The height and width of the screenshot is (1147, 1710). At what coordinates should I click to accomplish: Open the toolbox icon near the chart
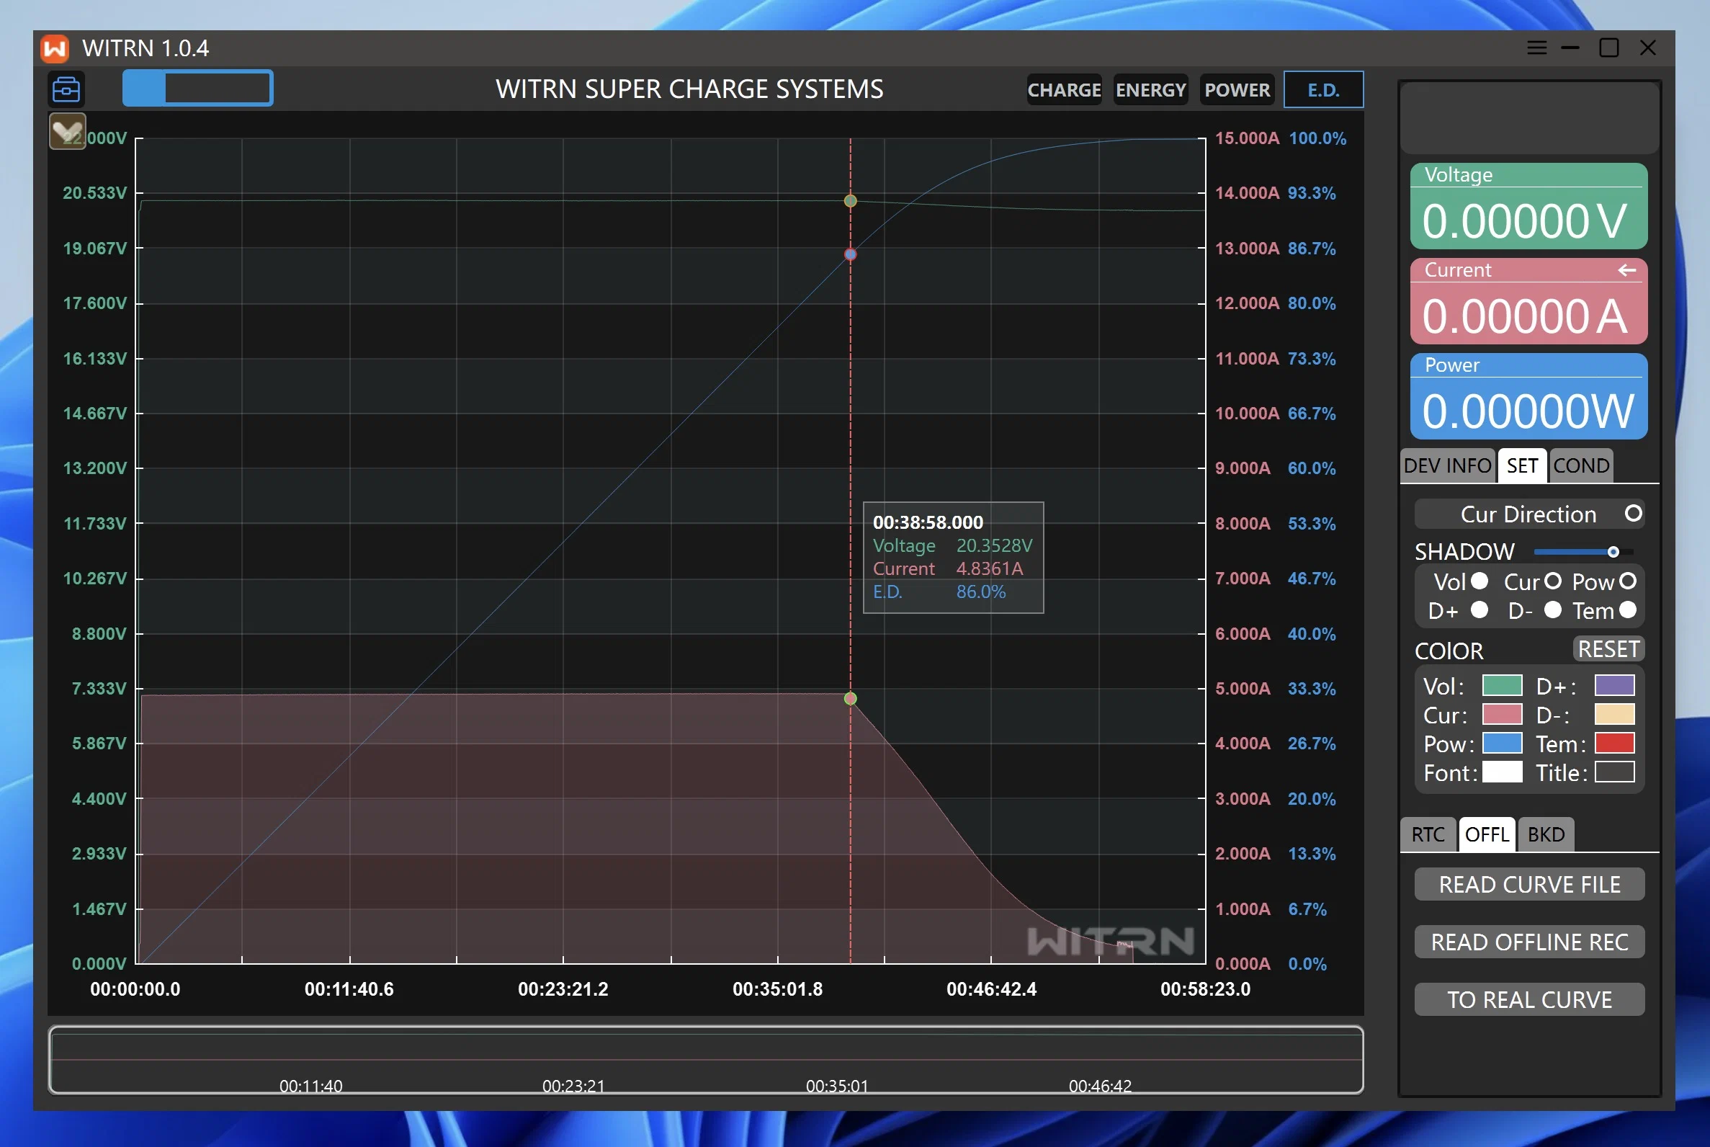(x=66, y=89)
